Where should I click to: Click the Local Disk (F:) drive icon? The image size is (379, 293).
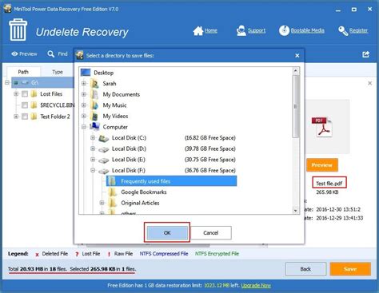(104, 171)
